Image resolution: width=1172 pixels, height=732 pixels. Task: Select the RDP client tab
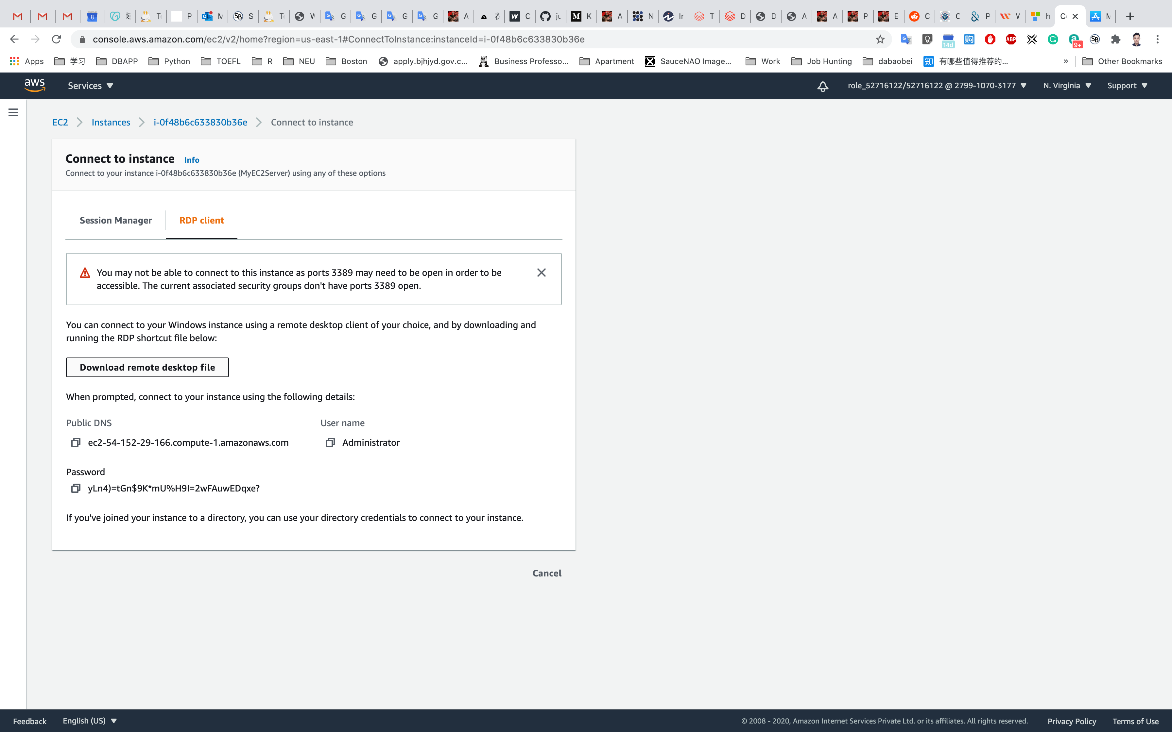tap(201, 220)
